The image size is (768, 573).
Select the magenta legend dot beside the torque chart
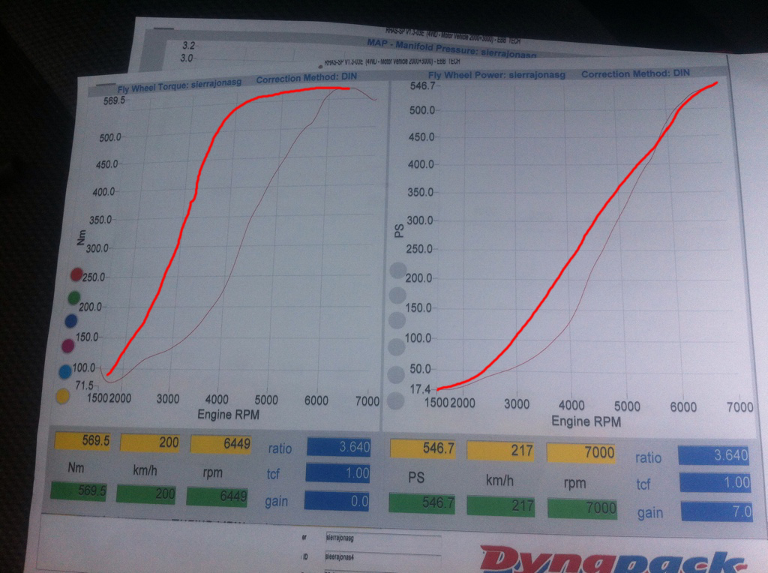click(68, 346)
